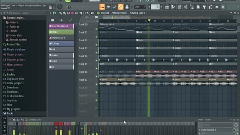This screenshot has width=240, height=135.
Task: Click the Browser tree view icon
Action: [192, 7]
